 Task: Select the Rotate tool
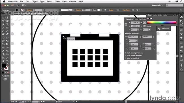[x=3, y=37]
